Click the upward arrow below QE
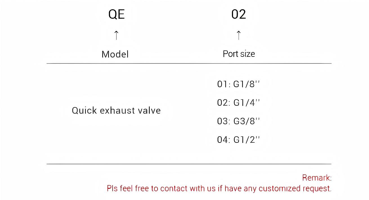The width and height of the screenshot is (369, 200). tap(116, 35)
